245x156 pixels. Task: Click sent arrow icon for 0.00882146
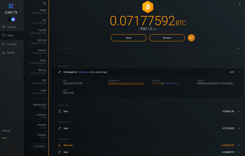click(x=60, y=111)
